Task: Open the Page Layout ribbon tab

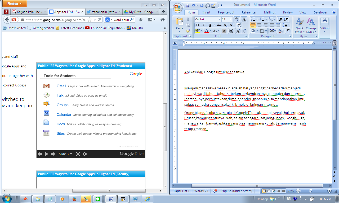Action: (x=226, y=12)
